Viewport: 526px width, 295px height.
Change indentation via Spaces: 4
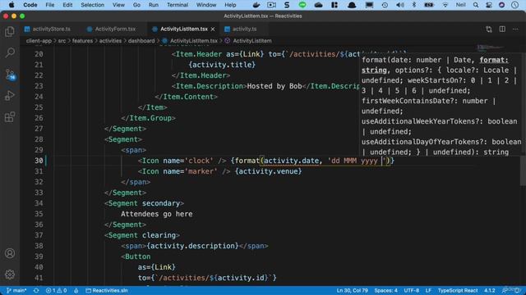click(x=385, y=290)
